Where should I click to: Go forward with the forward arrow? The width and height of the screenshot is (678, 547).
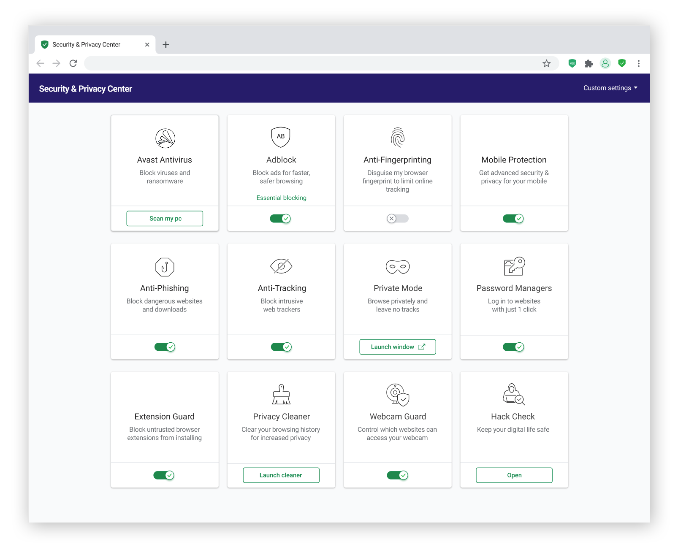[57, 63]
